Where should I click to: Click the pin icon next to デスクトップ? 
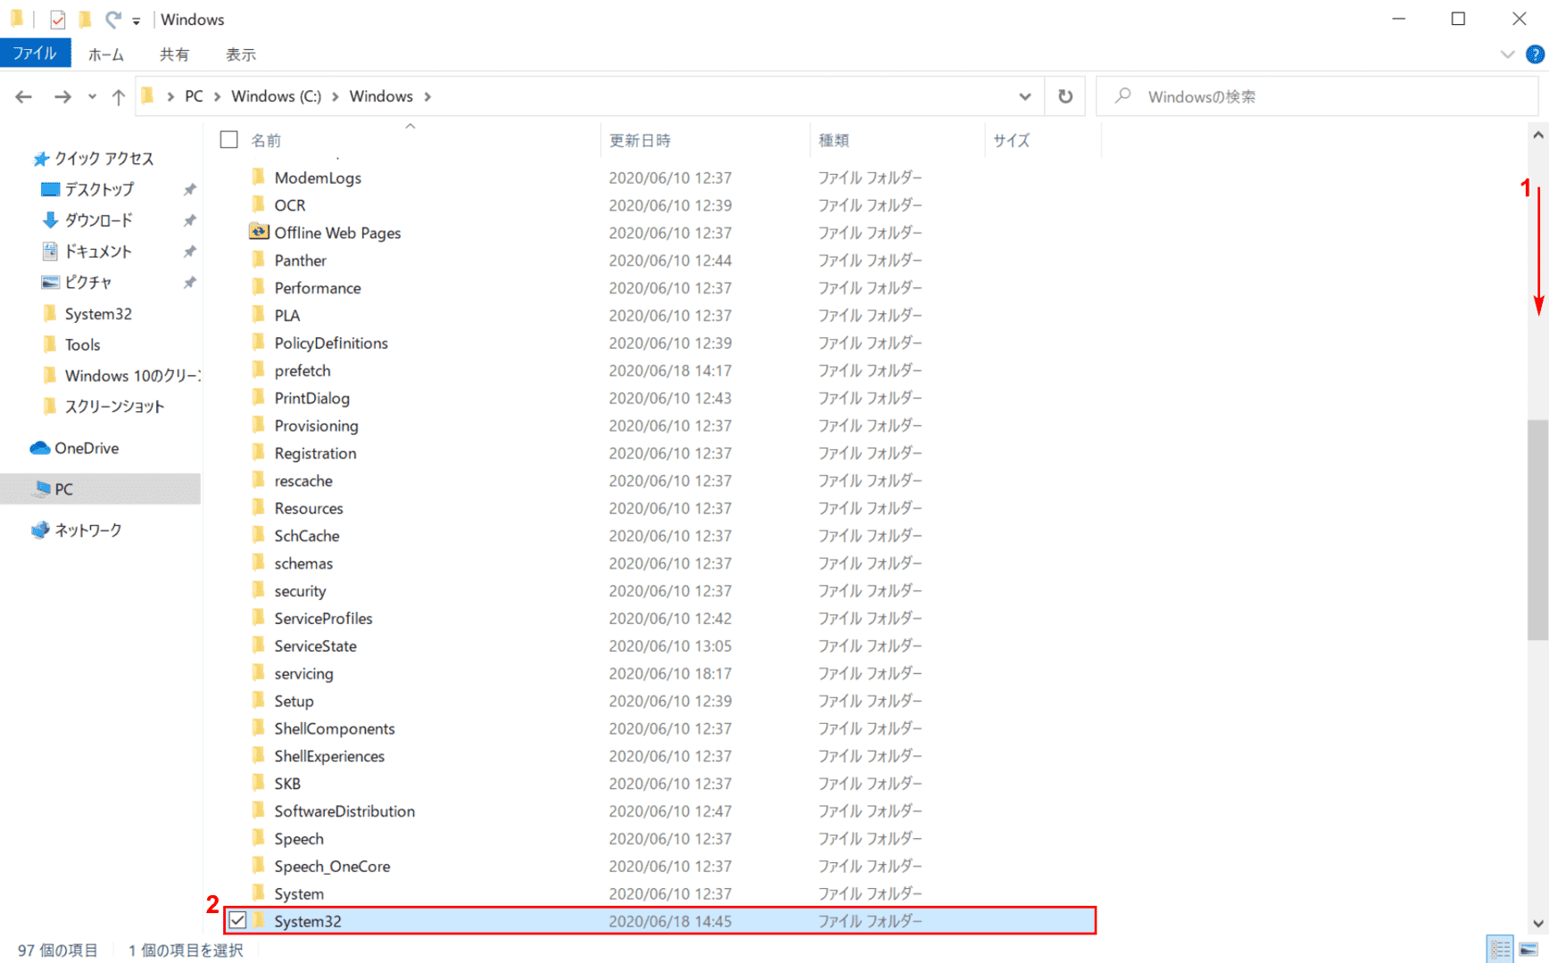[189, 190]
